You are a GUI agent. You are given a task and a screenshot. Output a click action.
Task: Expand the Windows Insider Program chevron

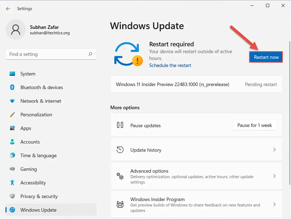274,204
